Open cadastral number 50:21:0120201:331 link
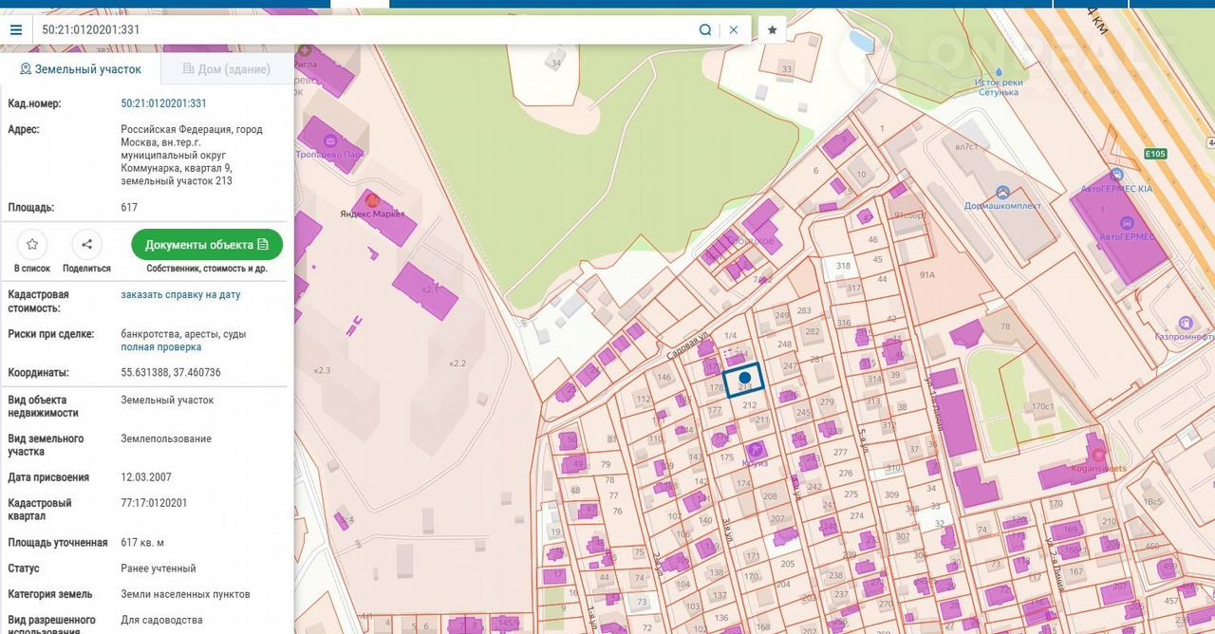 point(163,103)
